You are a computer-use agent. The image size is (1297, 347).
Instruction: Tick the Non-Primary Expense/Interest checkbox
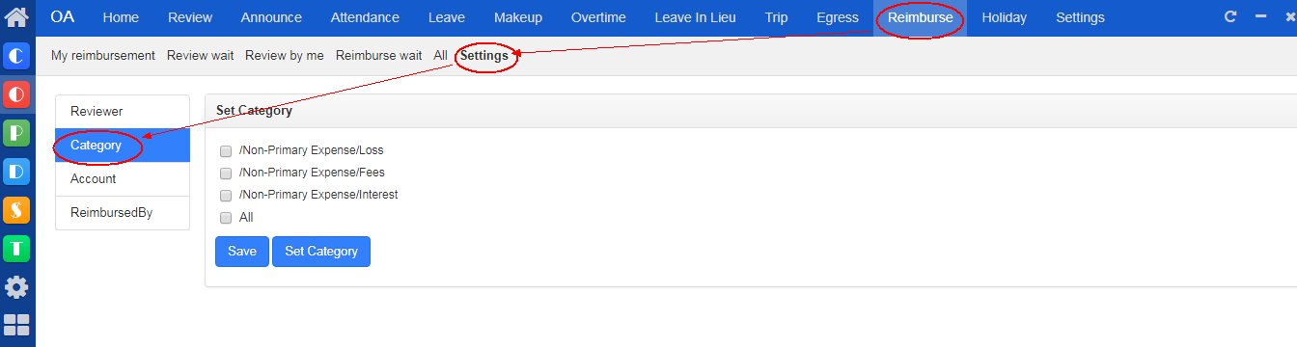[x=226, y=195]
